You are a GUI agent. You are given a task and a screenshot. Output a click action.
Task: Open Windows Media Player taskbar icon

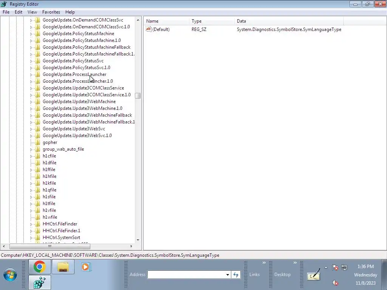(86, 267)
